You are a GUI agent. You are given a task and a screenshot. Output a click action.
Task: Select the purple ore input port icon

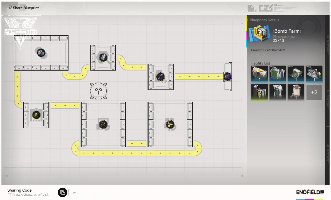227,77
